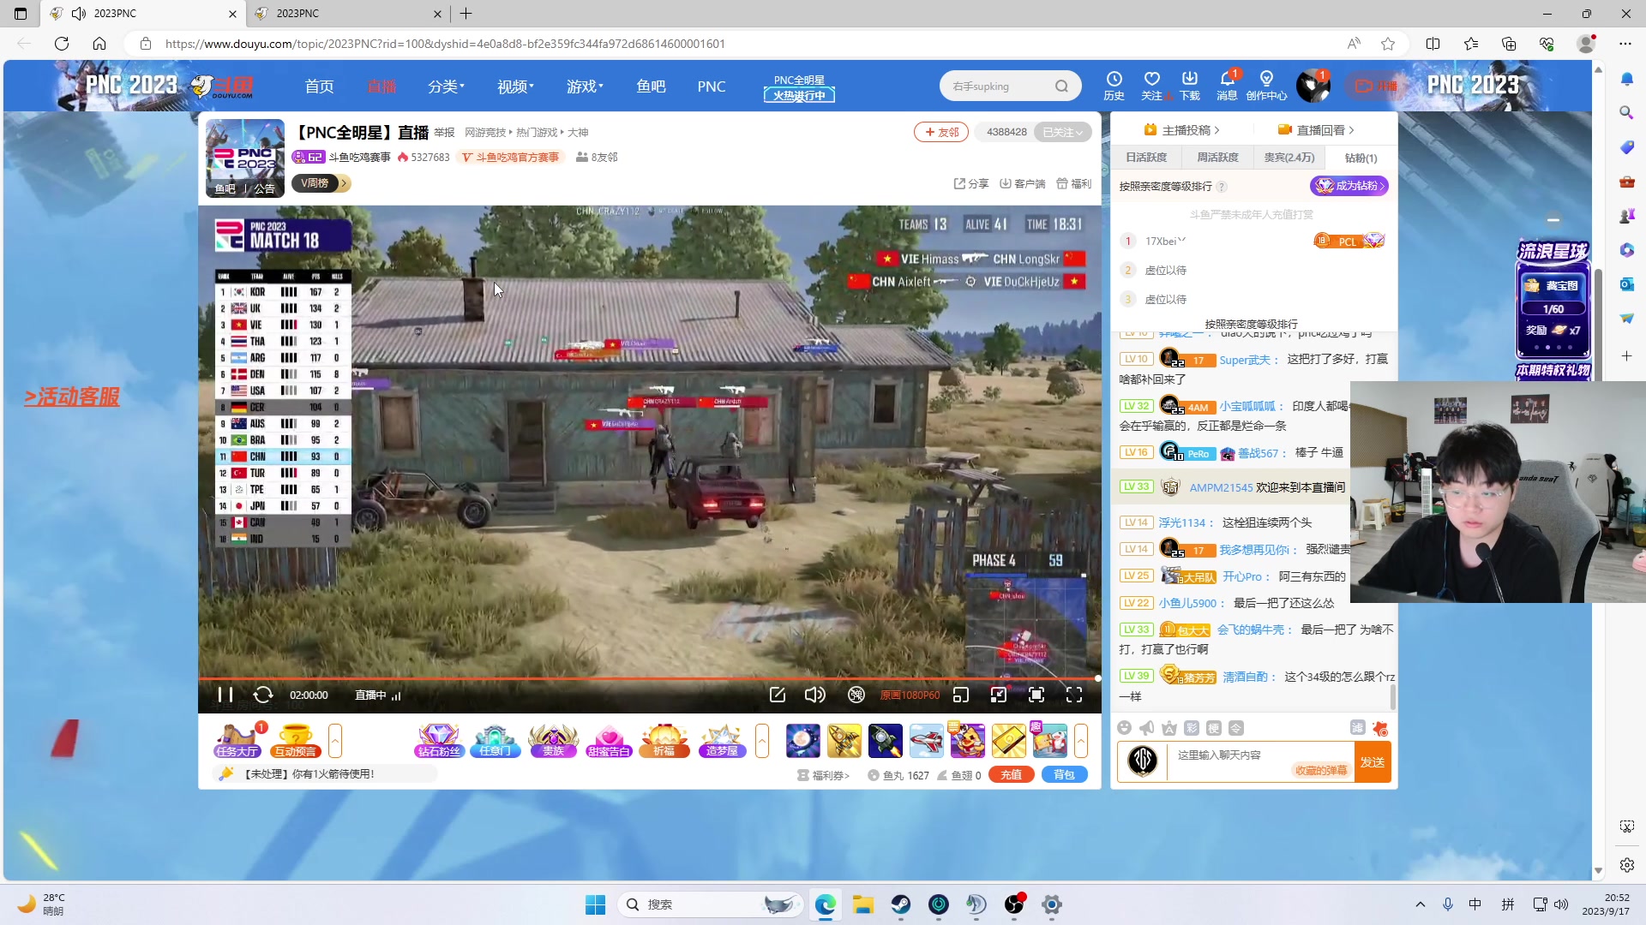Open 分类 category menu

(446, 87)
